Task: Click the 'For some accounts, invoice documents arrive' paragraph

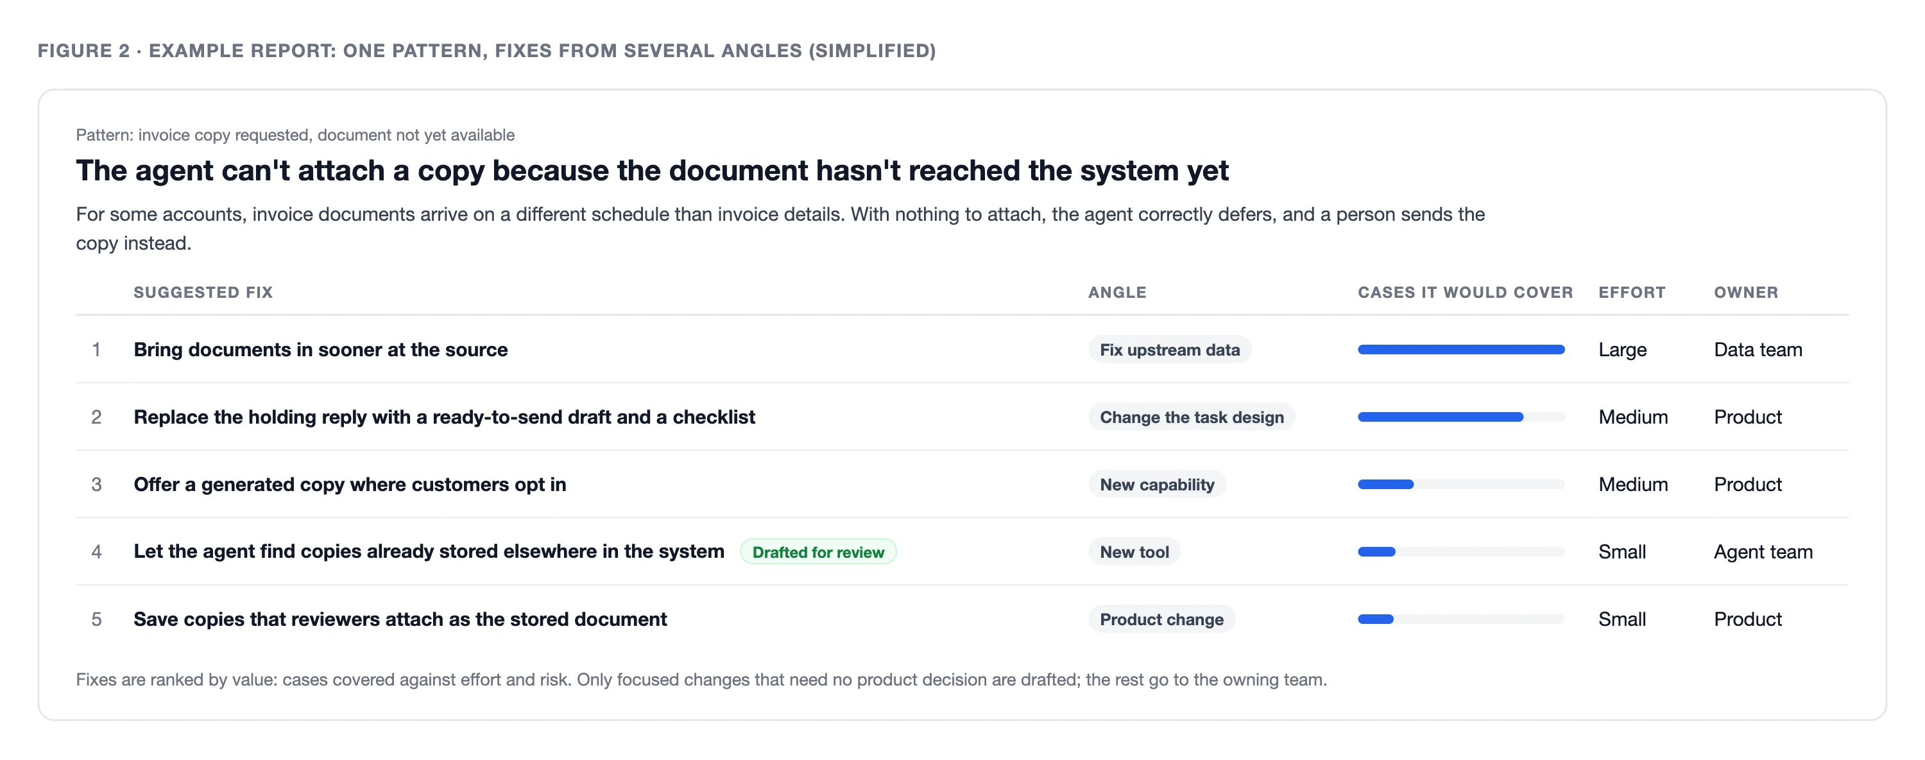Action: click(780, 229)
